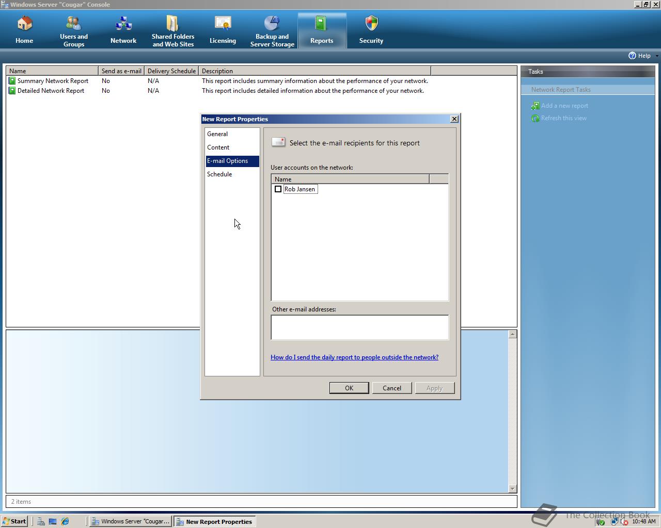Viewport: 661px width, 528px height.
Task: Select the General tab in the dialog
Action: [232, 134]
